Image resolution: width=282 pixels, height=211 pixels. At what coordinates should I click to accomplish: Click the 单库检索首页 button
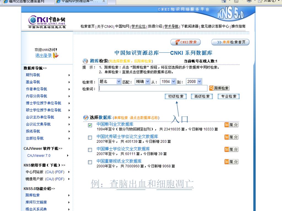(x=231, y=42)
